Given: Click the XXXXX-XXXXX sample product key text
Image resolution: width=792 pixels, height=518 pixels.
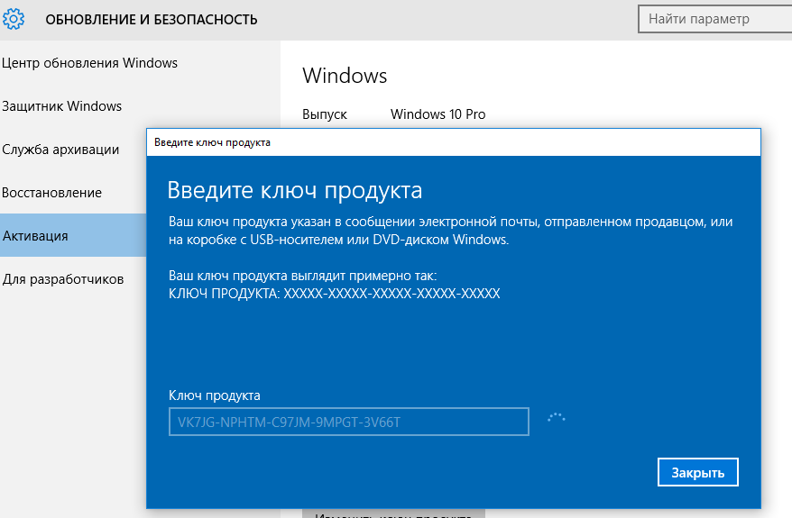Looking at the screenshot, I should click(392, 294).
